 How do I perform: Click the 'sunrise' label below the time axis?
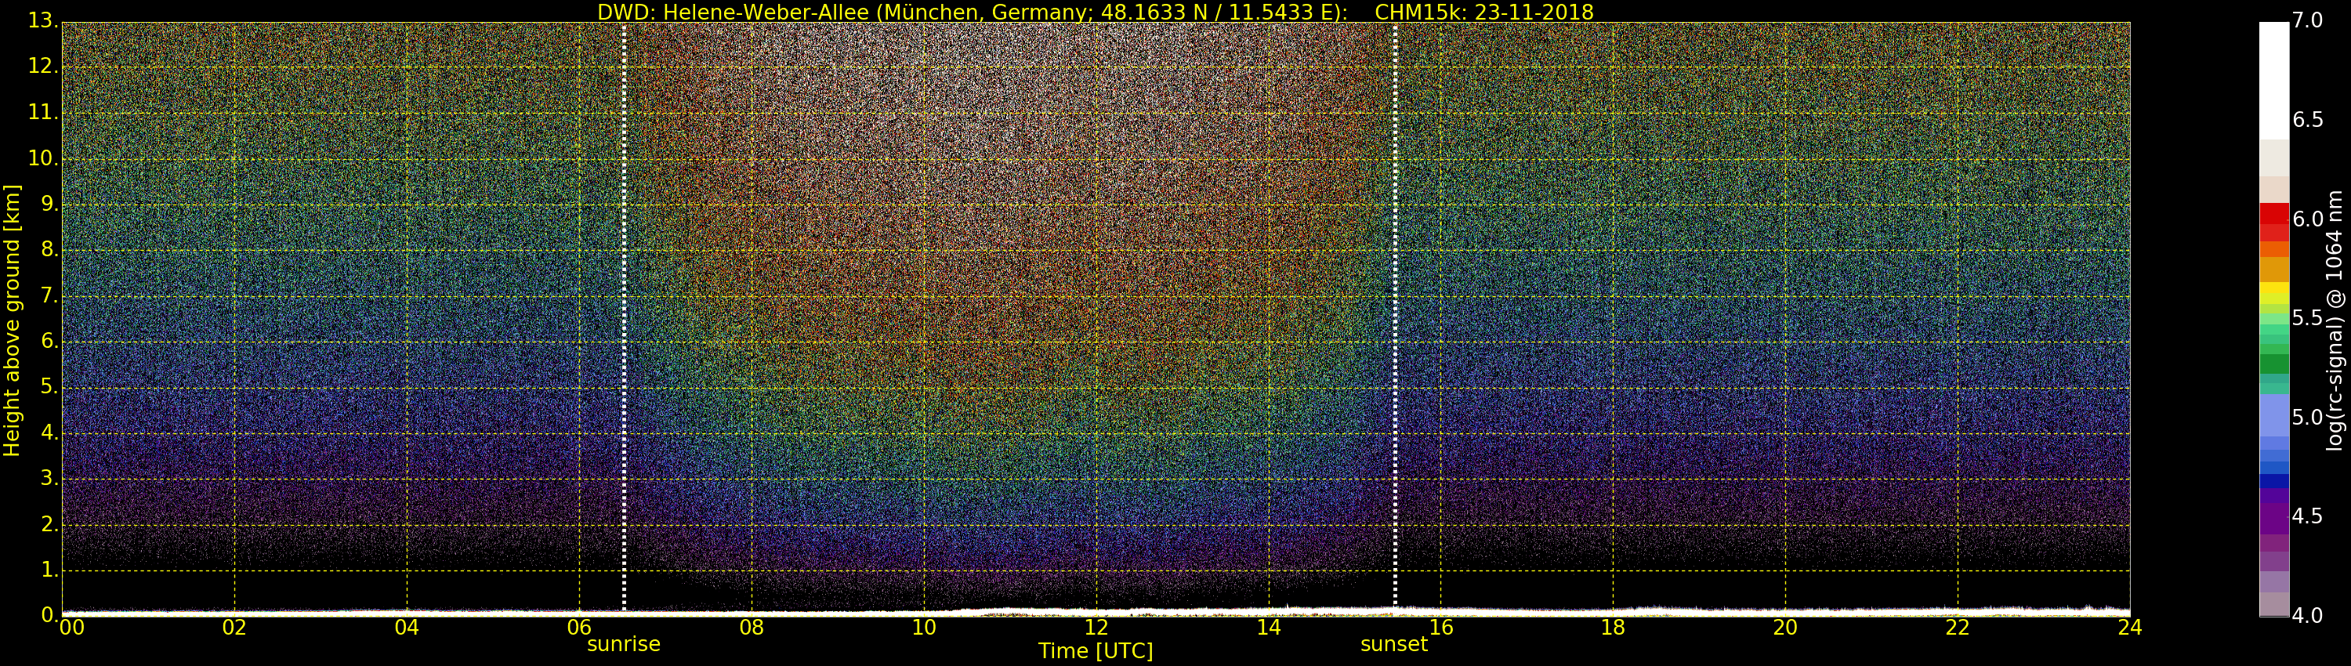click(x=623, y=644)
